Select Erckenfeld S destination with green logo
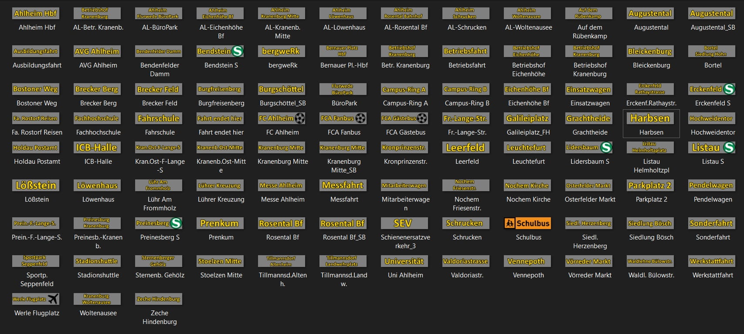744x334 pixels. (x=712, y=89)
